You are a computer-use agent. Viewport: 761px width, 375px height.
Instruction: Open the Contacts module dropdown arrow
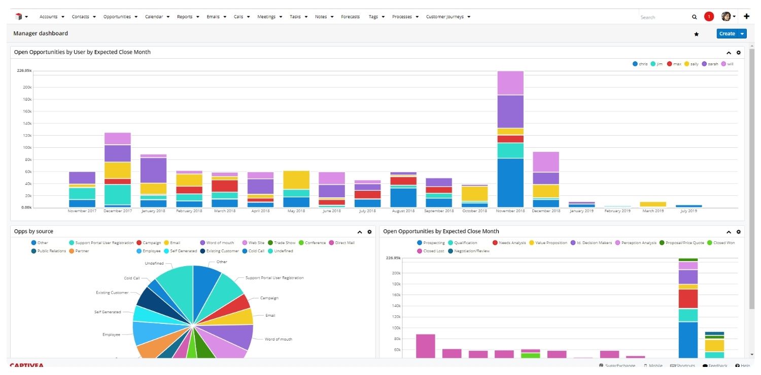click(x=94, y=17)
